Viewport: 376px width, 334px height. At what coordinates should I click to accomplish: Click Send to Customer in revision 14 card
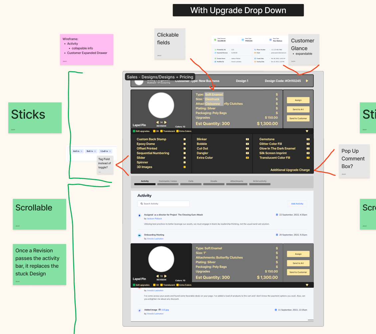298,119
